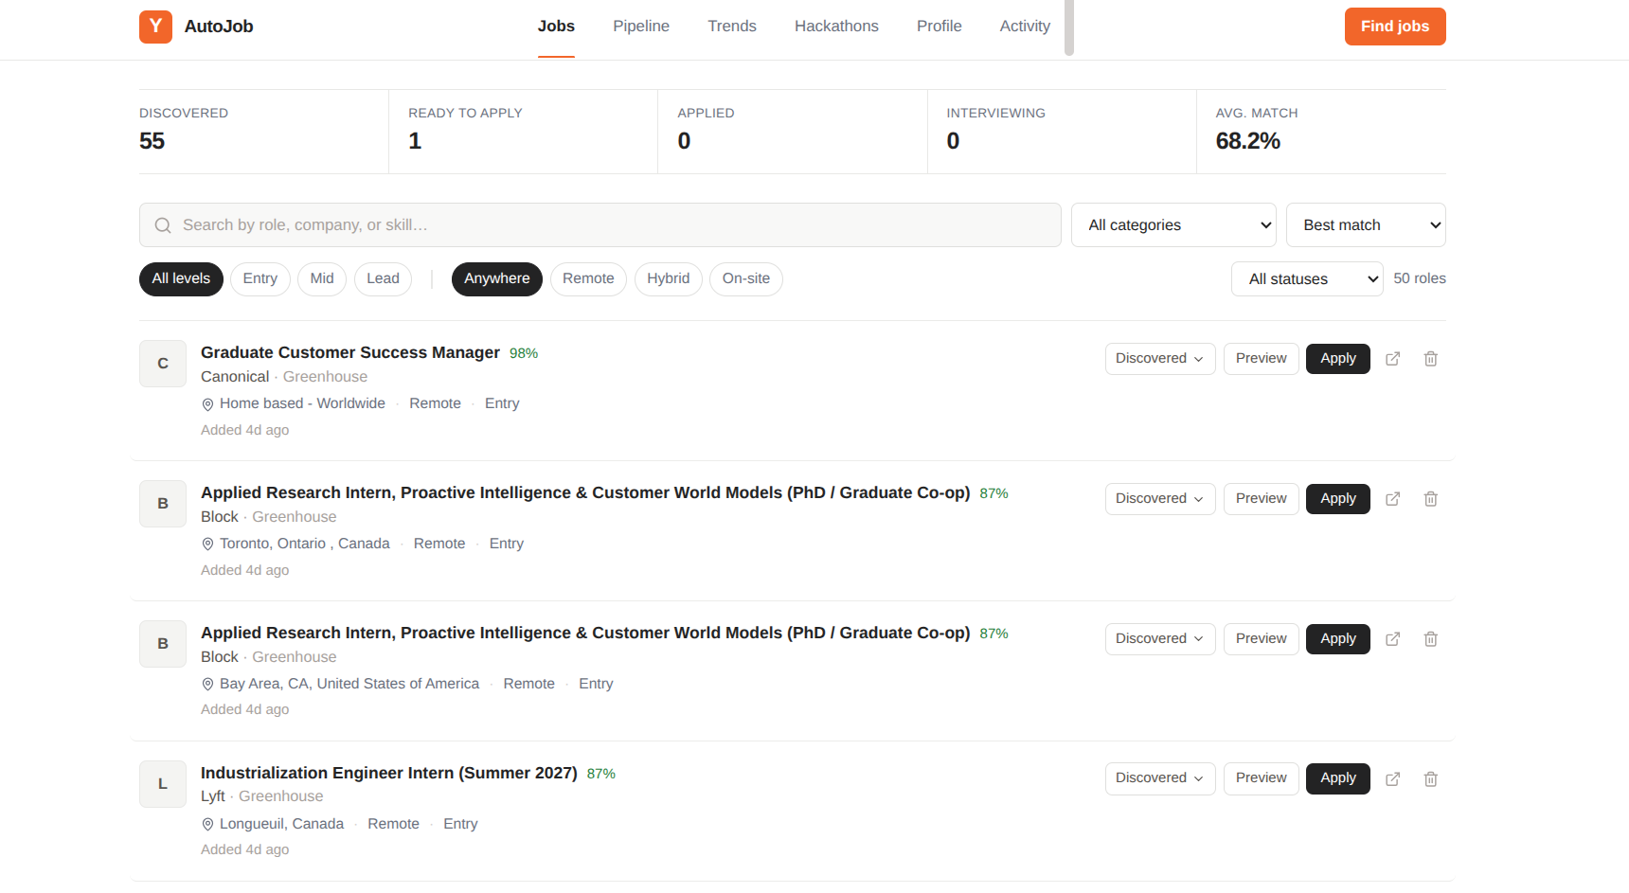This screenshot has width=1629, height=893.
Task: Open the Activity tab
Action: 1025,27
